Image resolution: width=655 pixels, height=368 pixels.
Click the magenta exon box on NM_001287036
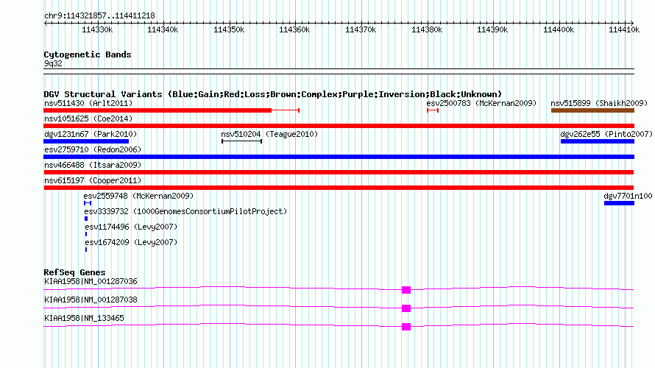[406, 290]
